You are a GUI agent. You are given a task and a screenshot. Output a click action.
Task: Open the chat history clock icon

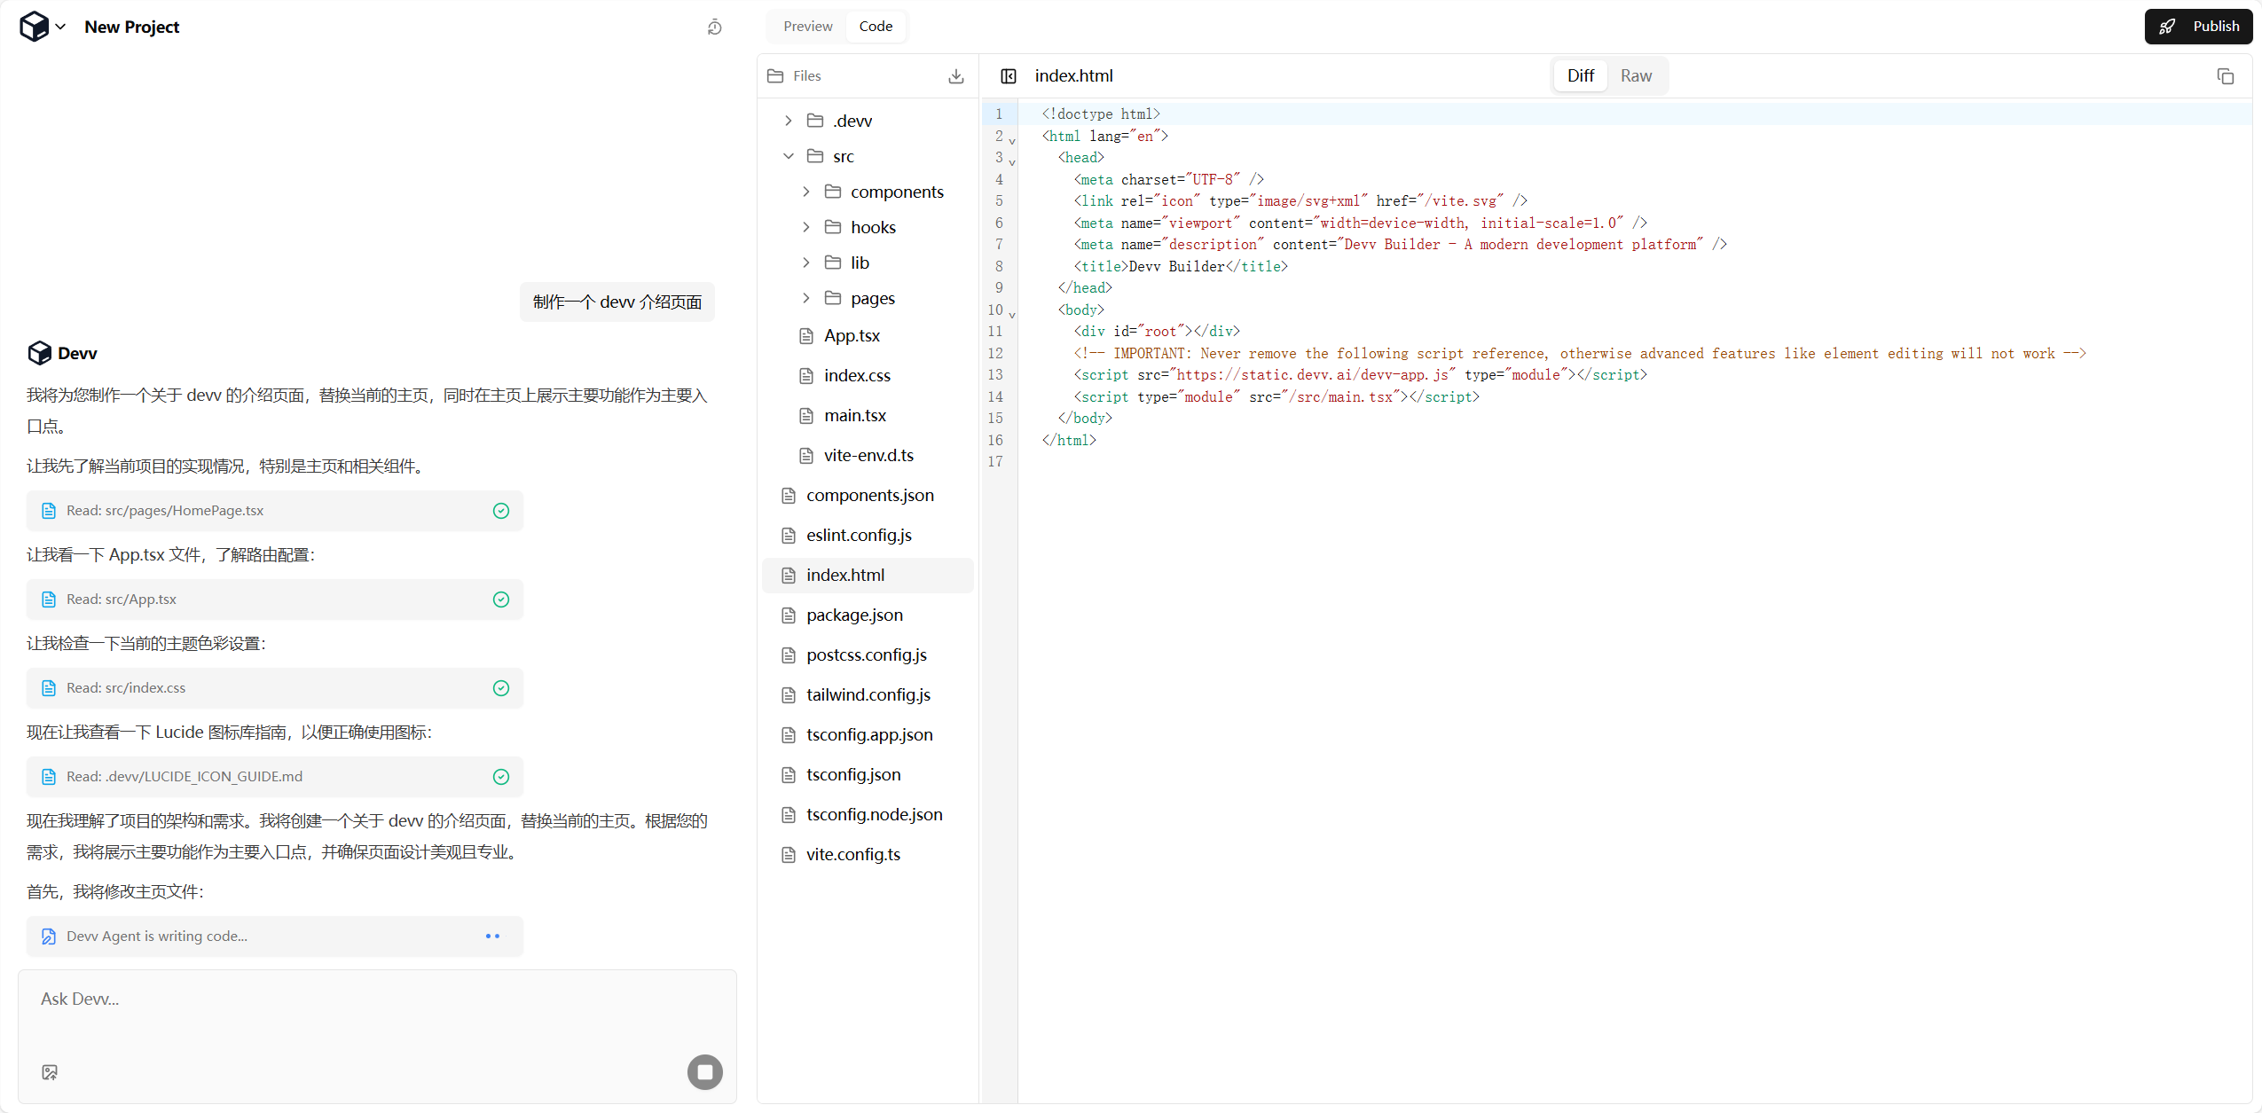(715, 27)
